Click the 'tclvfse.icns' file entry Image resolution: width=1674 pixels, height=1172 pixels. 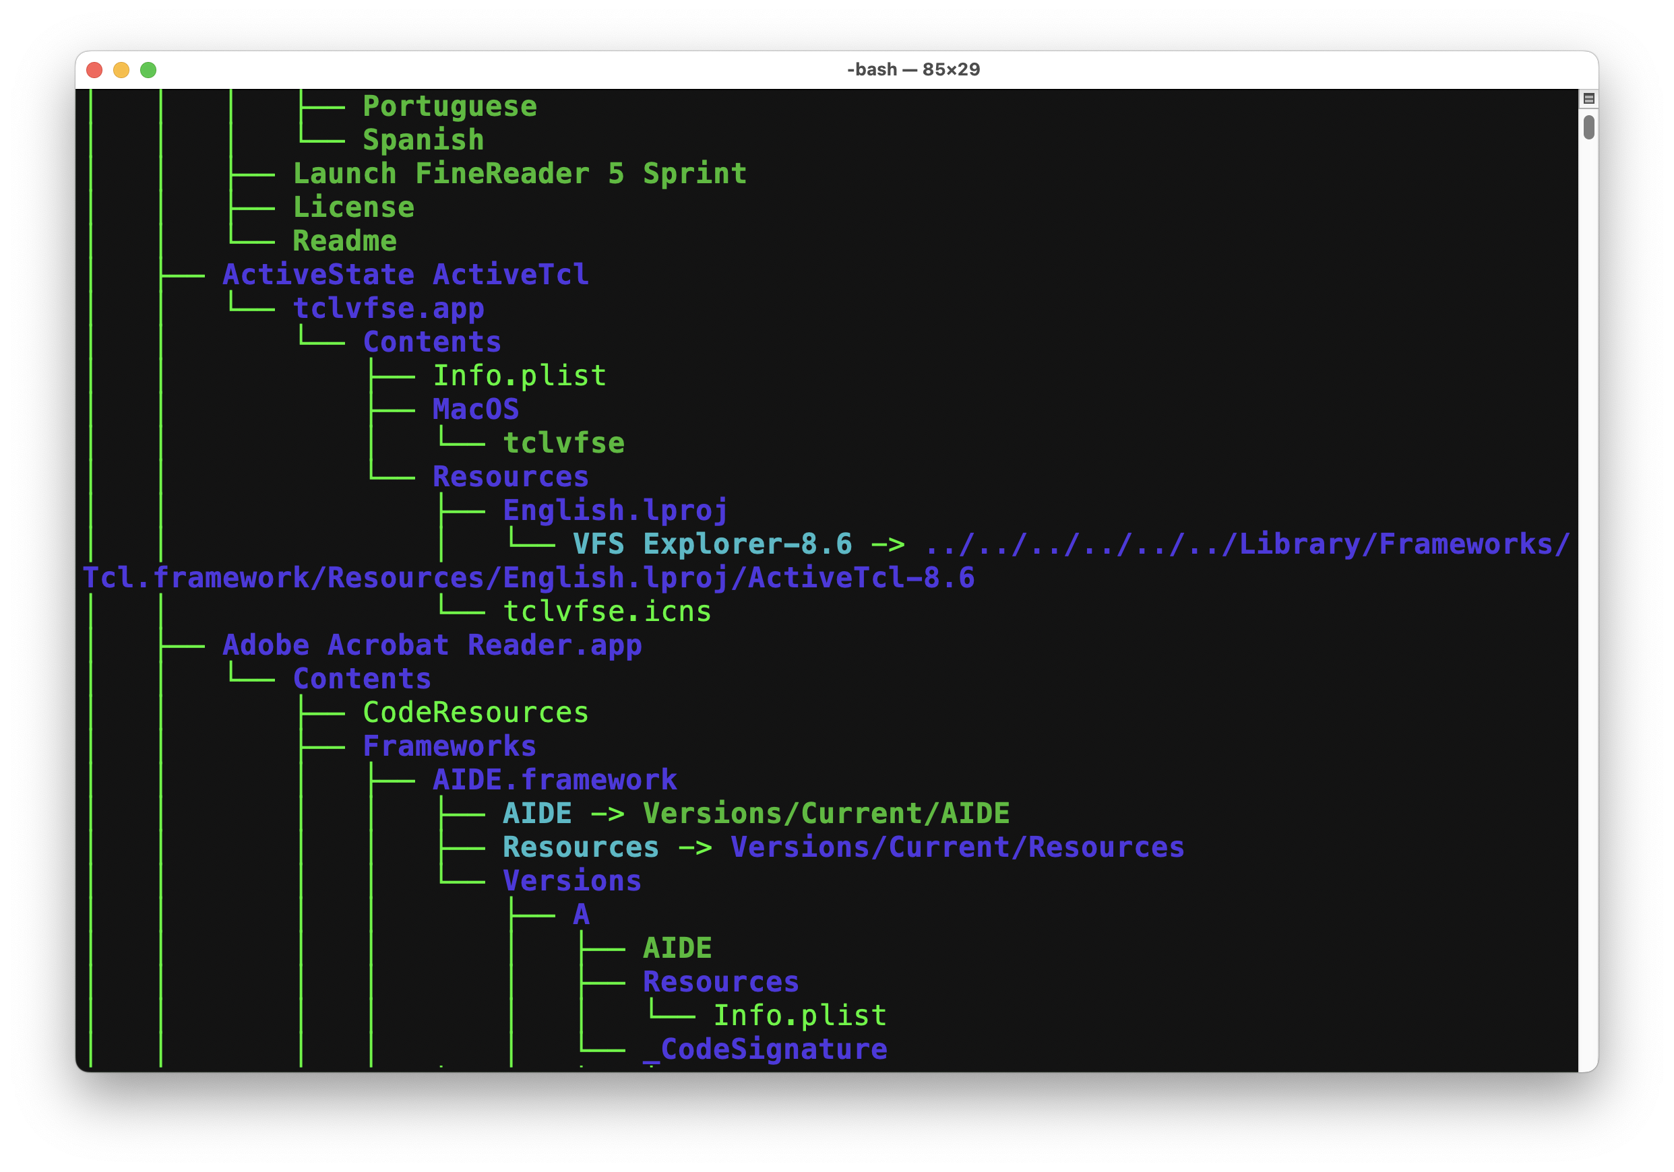click(607, 612)
